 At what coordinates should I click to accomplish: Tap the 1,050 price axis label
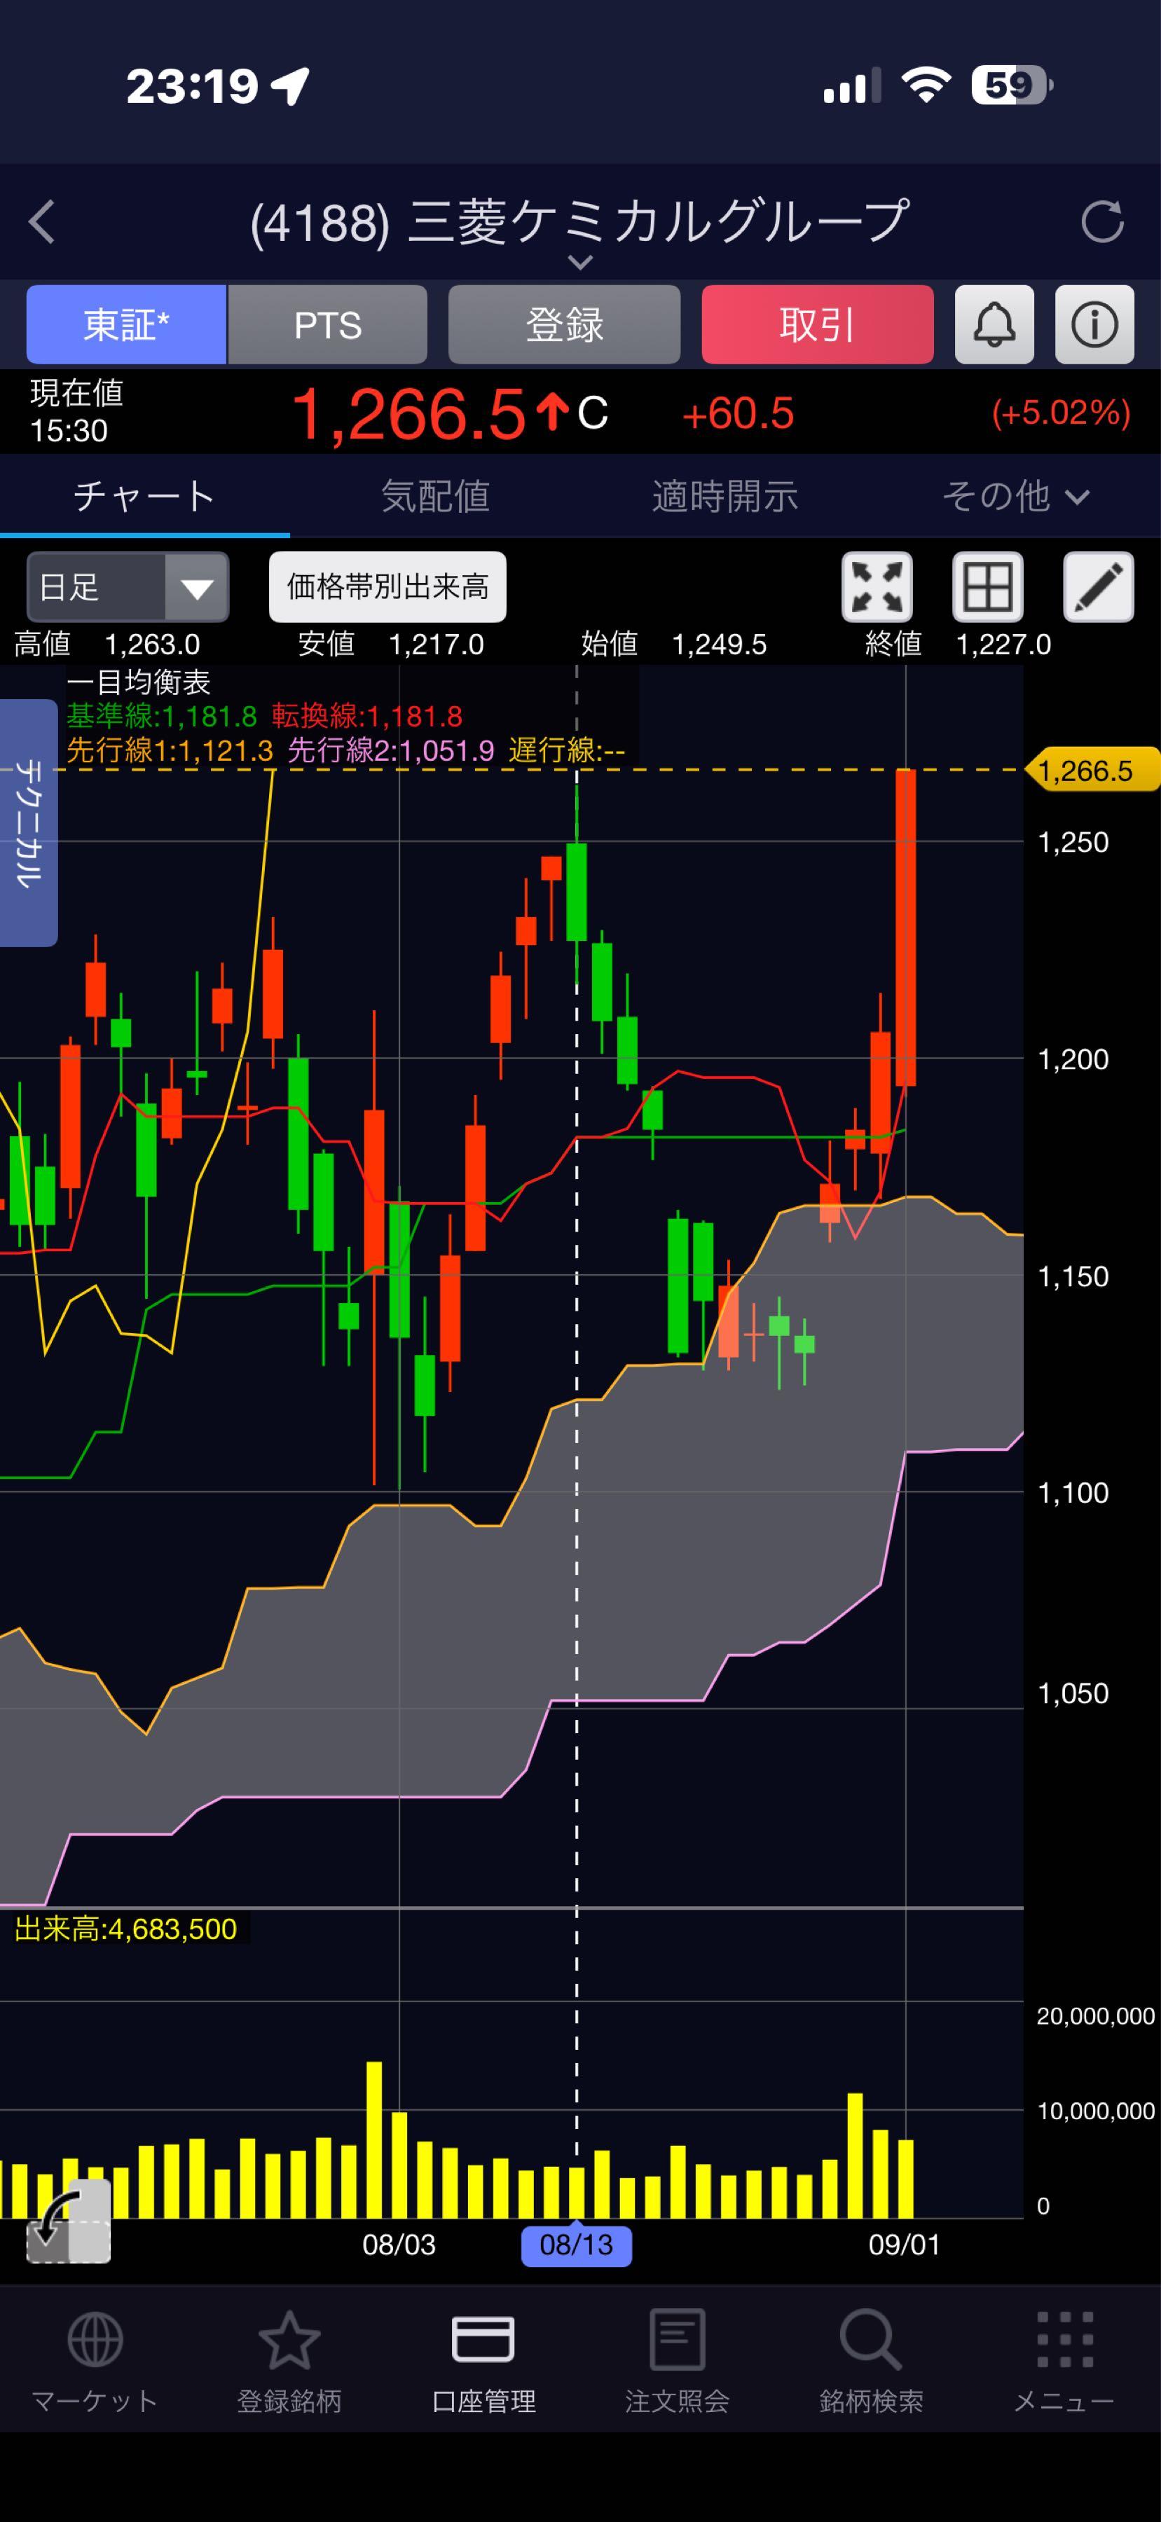pos(1073,1694)
